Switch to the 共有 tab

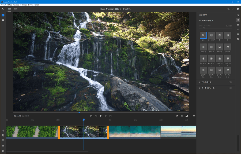point(16,9)
